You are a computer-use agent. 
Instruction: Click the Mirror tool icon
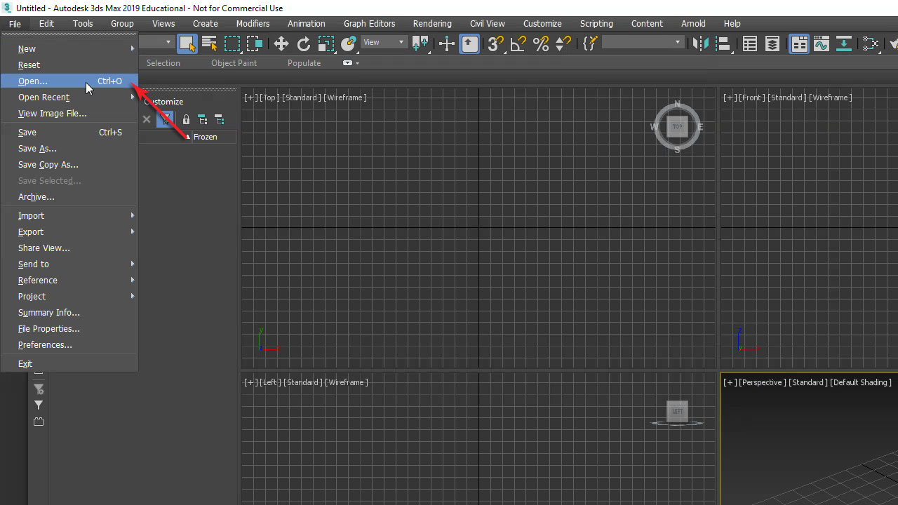[x=700, y=44]
